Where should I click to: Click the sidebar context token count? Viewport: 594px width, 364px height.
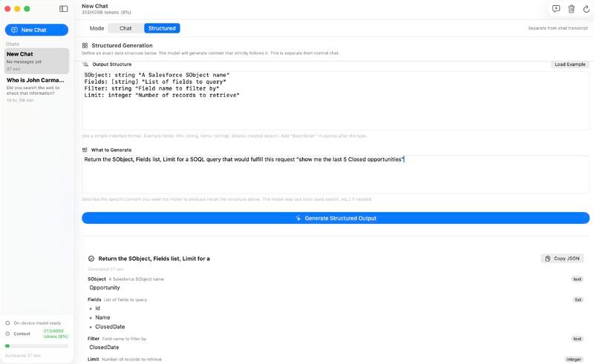coord(55,334)
